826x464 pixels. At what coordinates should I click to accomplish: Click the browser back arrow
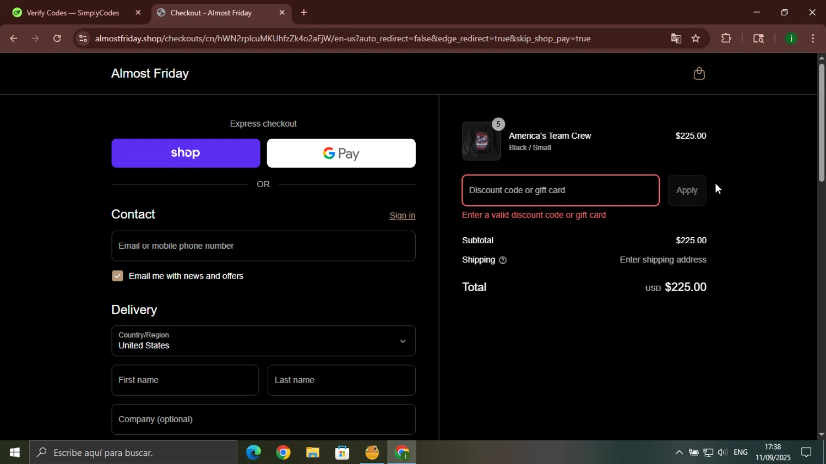pyautogui.click(x=13, y=39)
